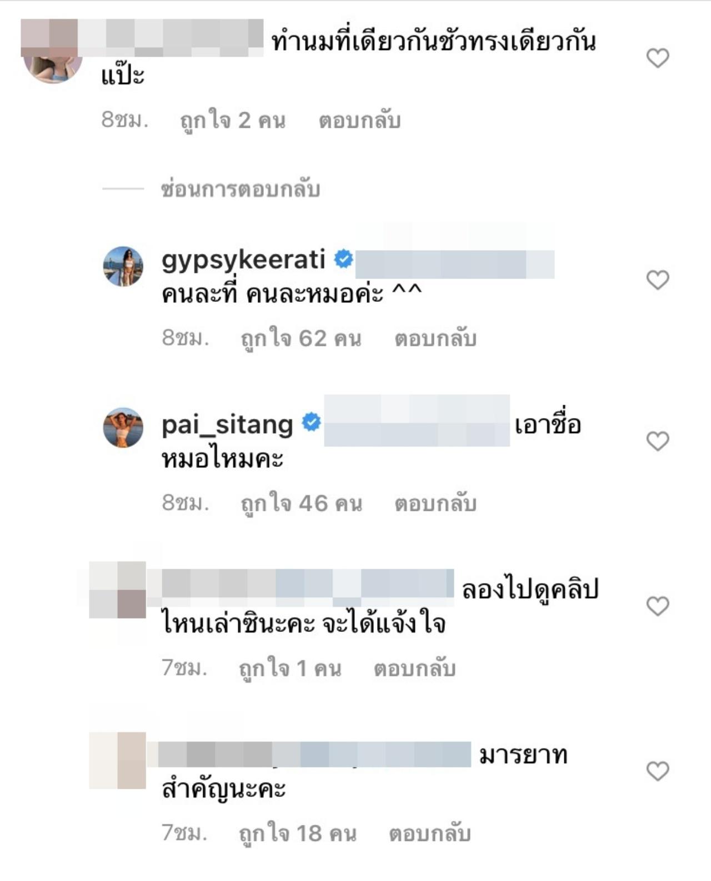Like gypsykeerati's comment with heart icon
Viewport: 711px width, 881px height.
click(658, 280)
